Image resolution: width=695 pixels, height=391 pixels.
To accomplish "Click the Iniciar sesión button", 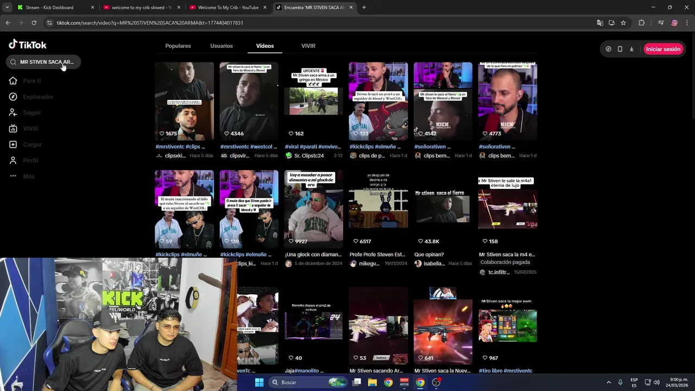I will pos(662,49).
